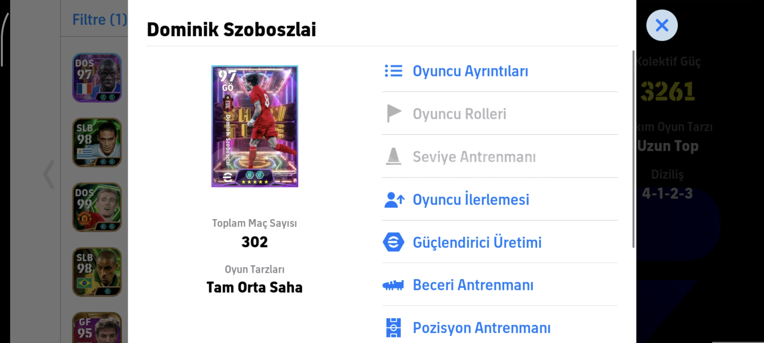Click the hexagon icon for Güçlendirici Üretimi
Image resolution: width=764 pixels, height=343 pixels.
tap(394, 242)
